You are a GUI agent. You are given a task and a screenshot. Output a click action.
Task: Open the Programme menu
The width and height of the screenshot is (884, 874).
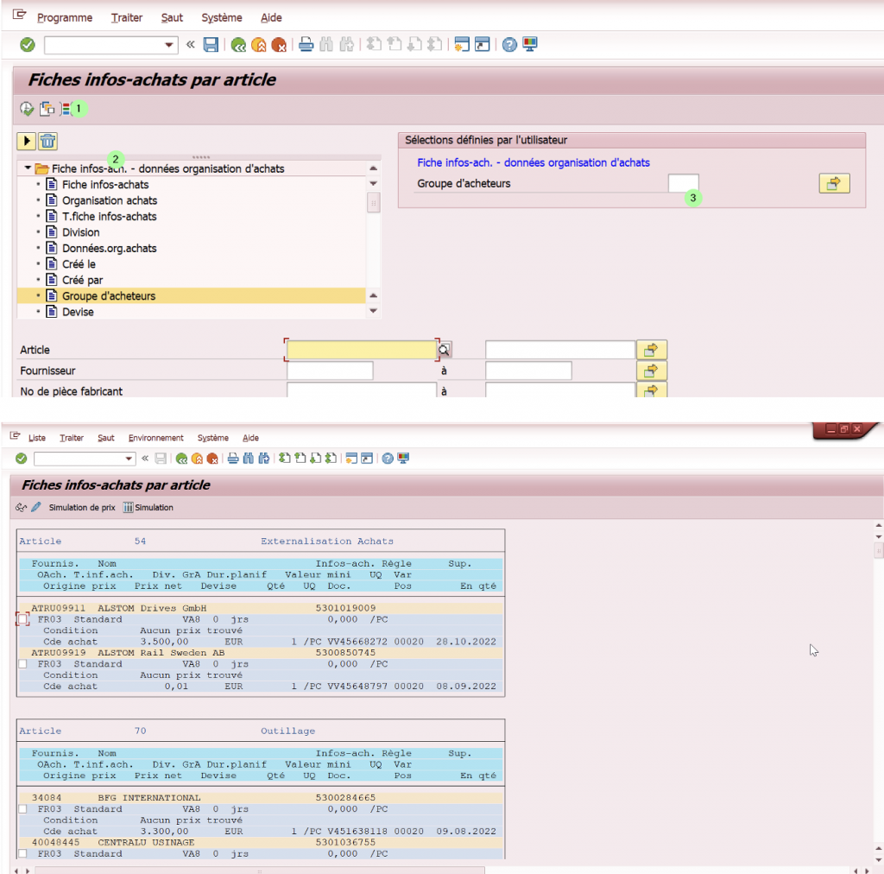point(65,17)
